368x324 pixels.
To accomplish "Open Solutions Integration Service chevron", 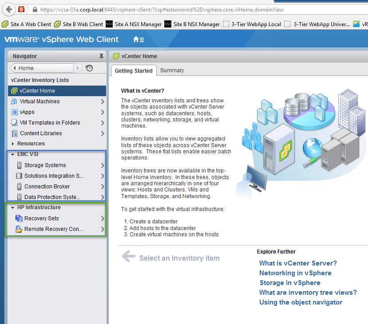I will tap(103, 176).
